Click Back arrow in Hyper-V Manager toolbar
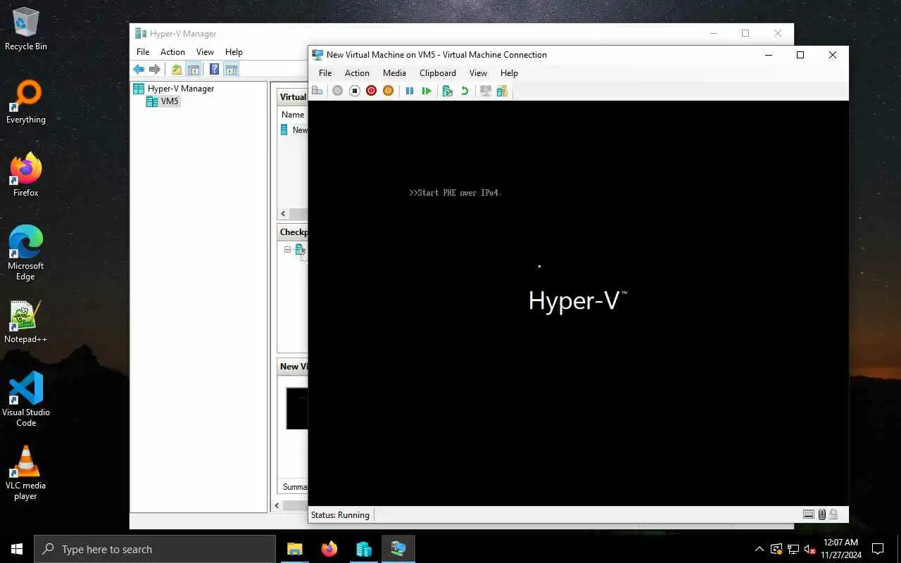Image resolution: width=901 pixels, height=563 pixels. tap(139, 69)
